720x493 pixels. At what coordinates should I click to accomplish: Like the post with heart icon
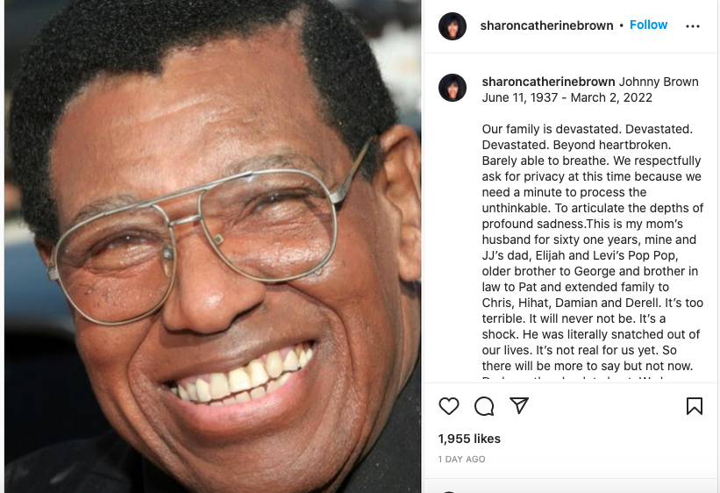coord(449,406)
